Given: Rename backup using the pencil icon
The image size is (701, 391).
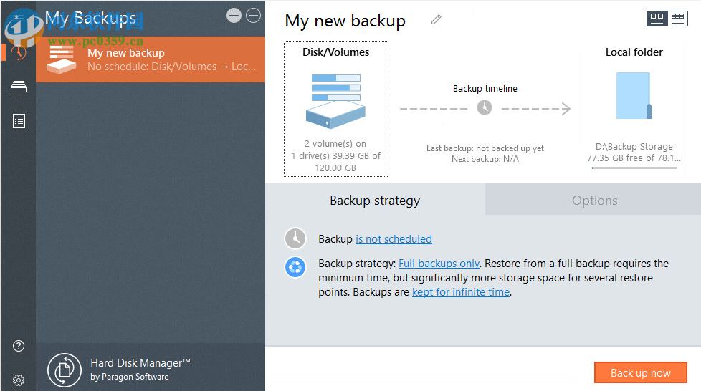Looking at the screenshot, I should click(437, 20).
